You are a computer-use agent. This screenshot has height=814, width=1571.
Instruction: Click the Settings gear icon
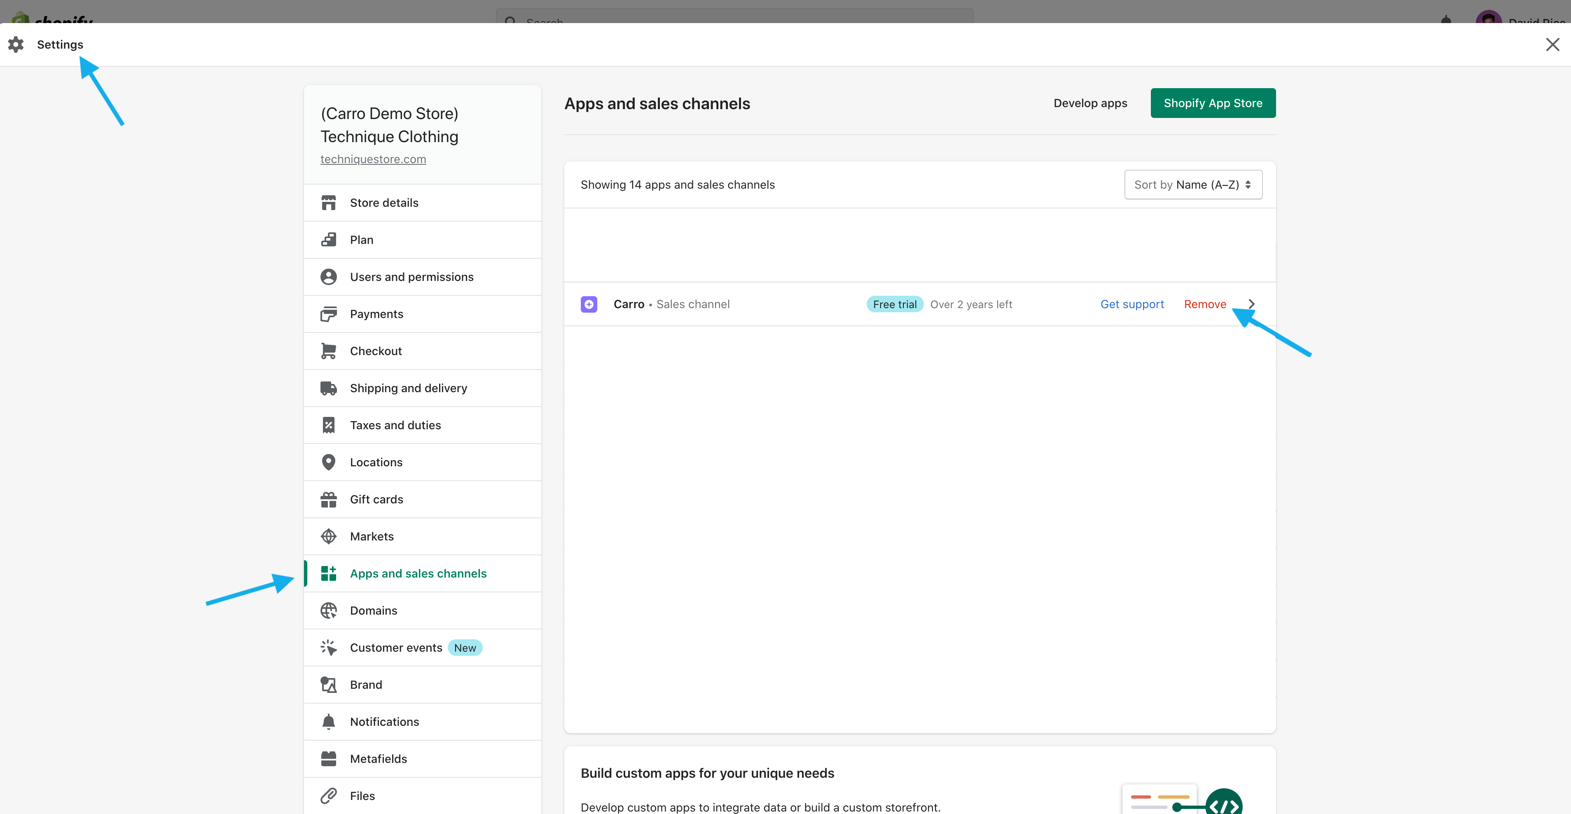pyautogui.click(x=16, y=44)
